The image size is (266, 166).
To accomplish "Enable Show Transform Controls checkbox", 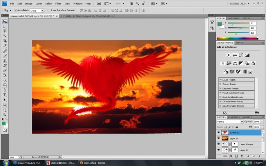I will (49, 10).
